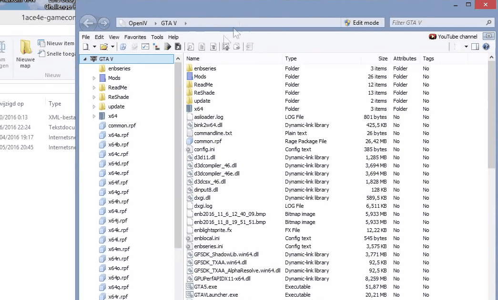Screen dimensions: 498x300
Task: Click the New file toolbar icon
Action: [86, 47]
